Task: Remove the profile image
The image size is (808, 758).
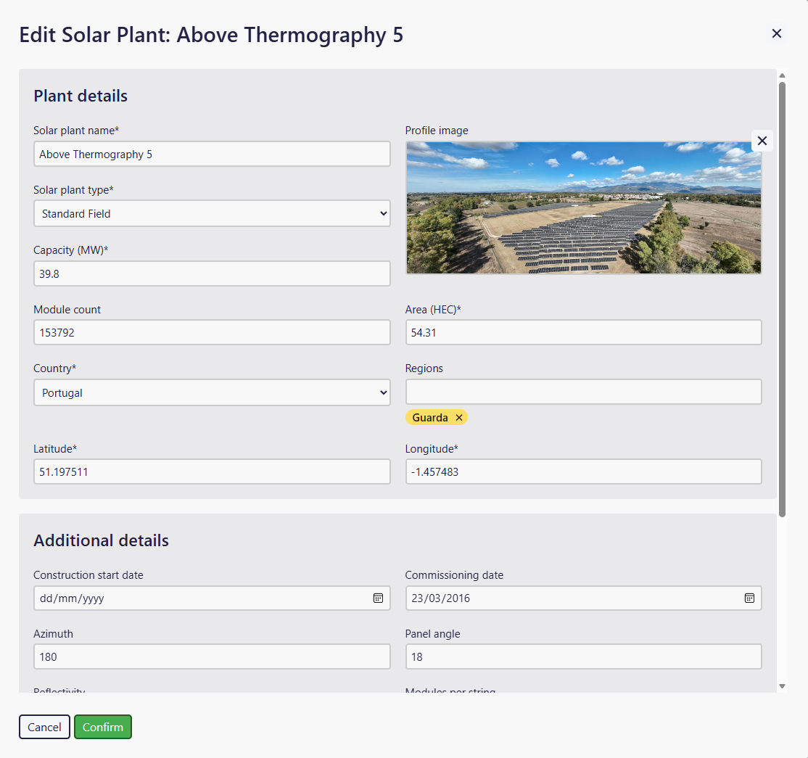Action: click(762, 141)
